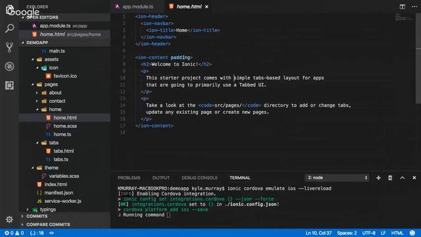Click the editor minimap preview
The height and width of the screenshot is (237, 421).
coord(403,18)
